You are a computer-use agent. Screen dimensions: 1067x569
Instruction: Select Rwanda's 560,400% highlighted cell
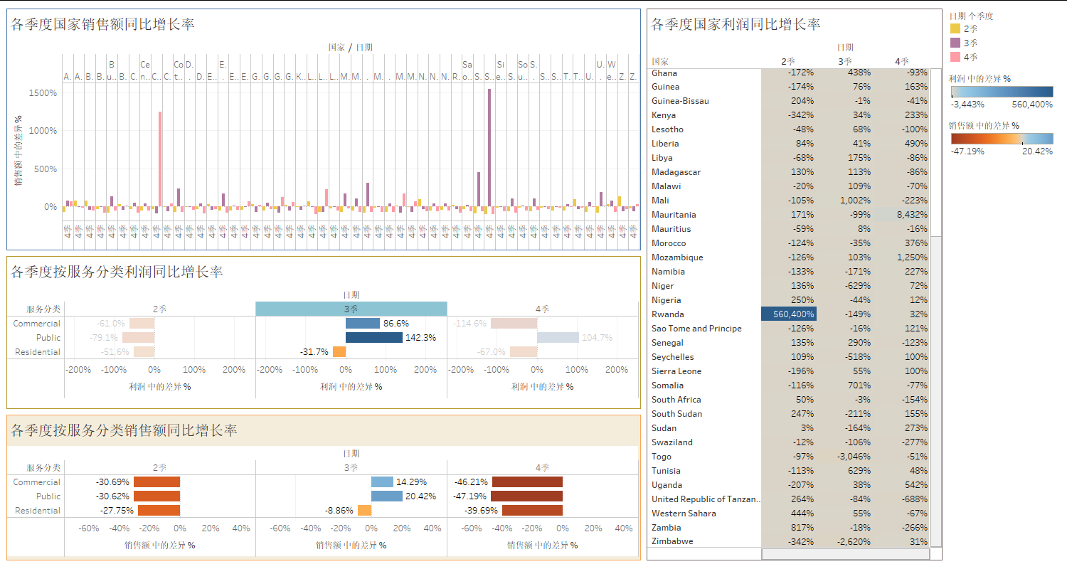tap(789, 314)
